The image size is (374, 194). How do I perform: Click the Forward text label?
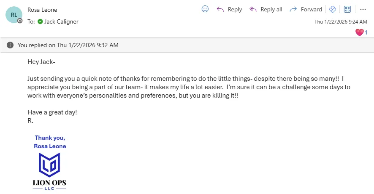[x=311, y=9]
